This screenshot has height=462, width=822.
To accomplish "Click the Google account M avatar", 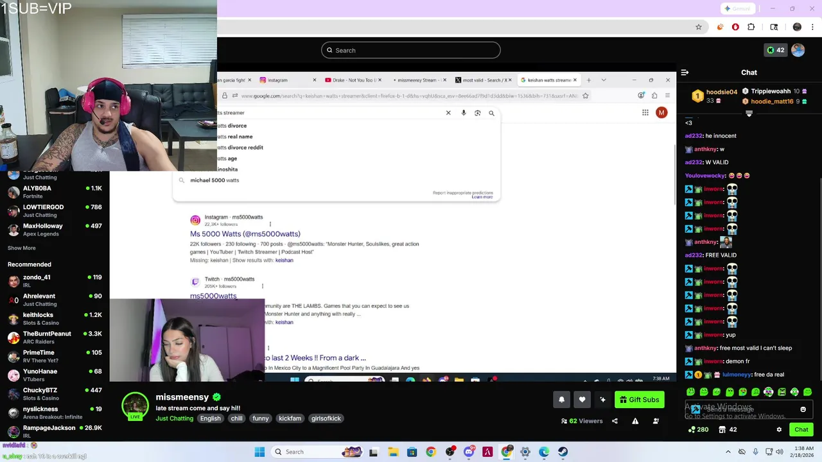I will [x=661, y=113].
